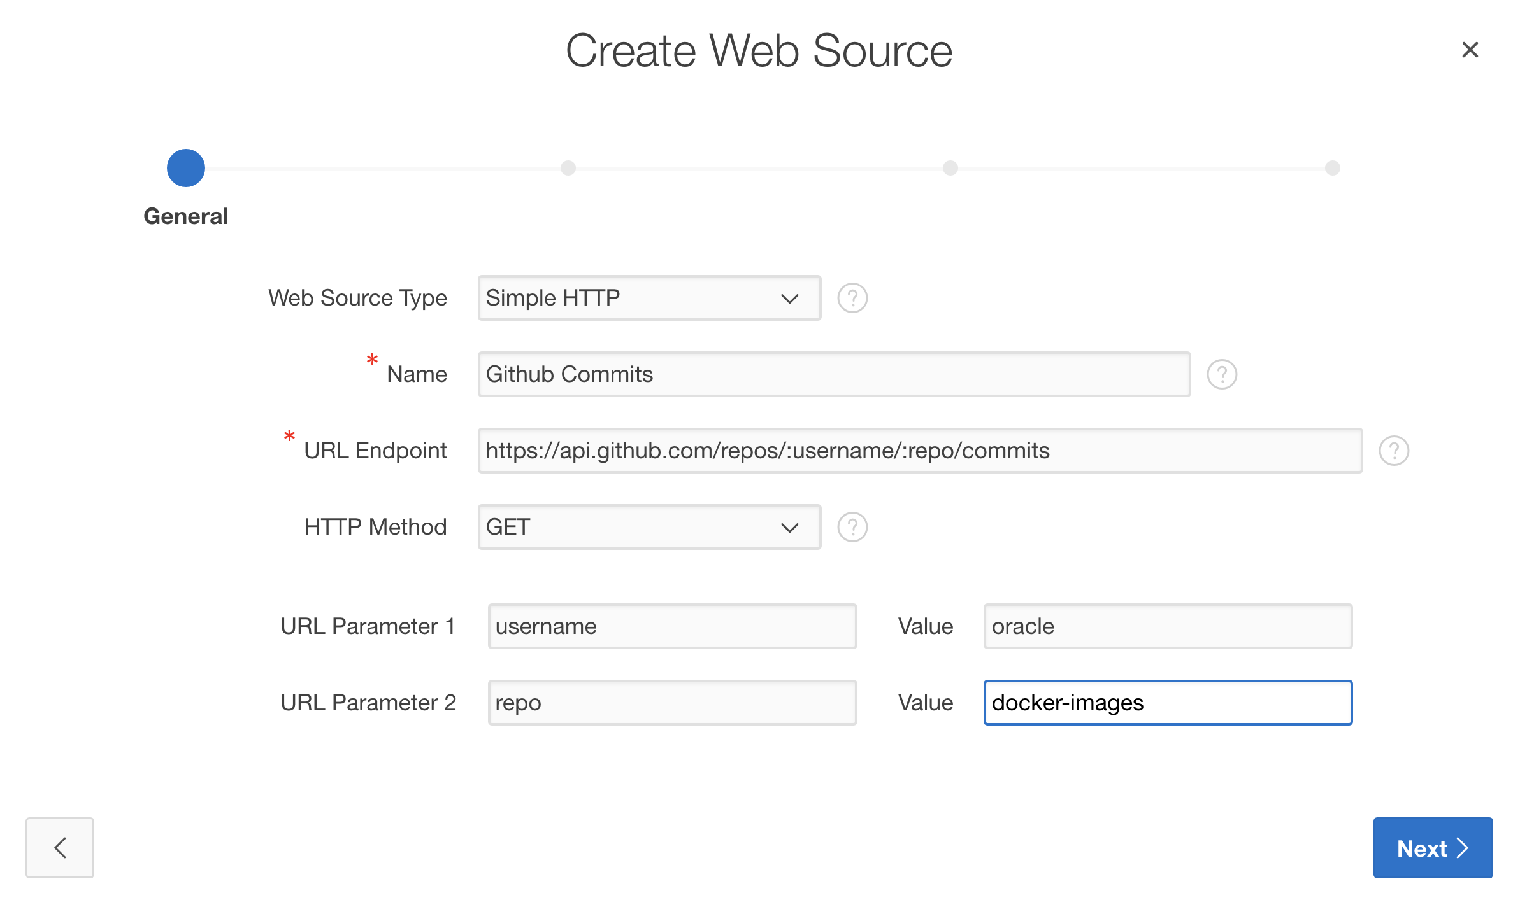Click the Next button
This screenshot has width=1520, height=900.
(1432, 848)
